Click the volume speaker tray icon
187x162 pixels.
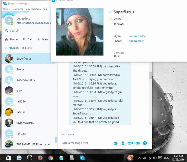tap(155, 158)
